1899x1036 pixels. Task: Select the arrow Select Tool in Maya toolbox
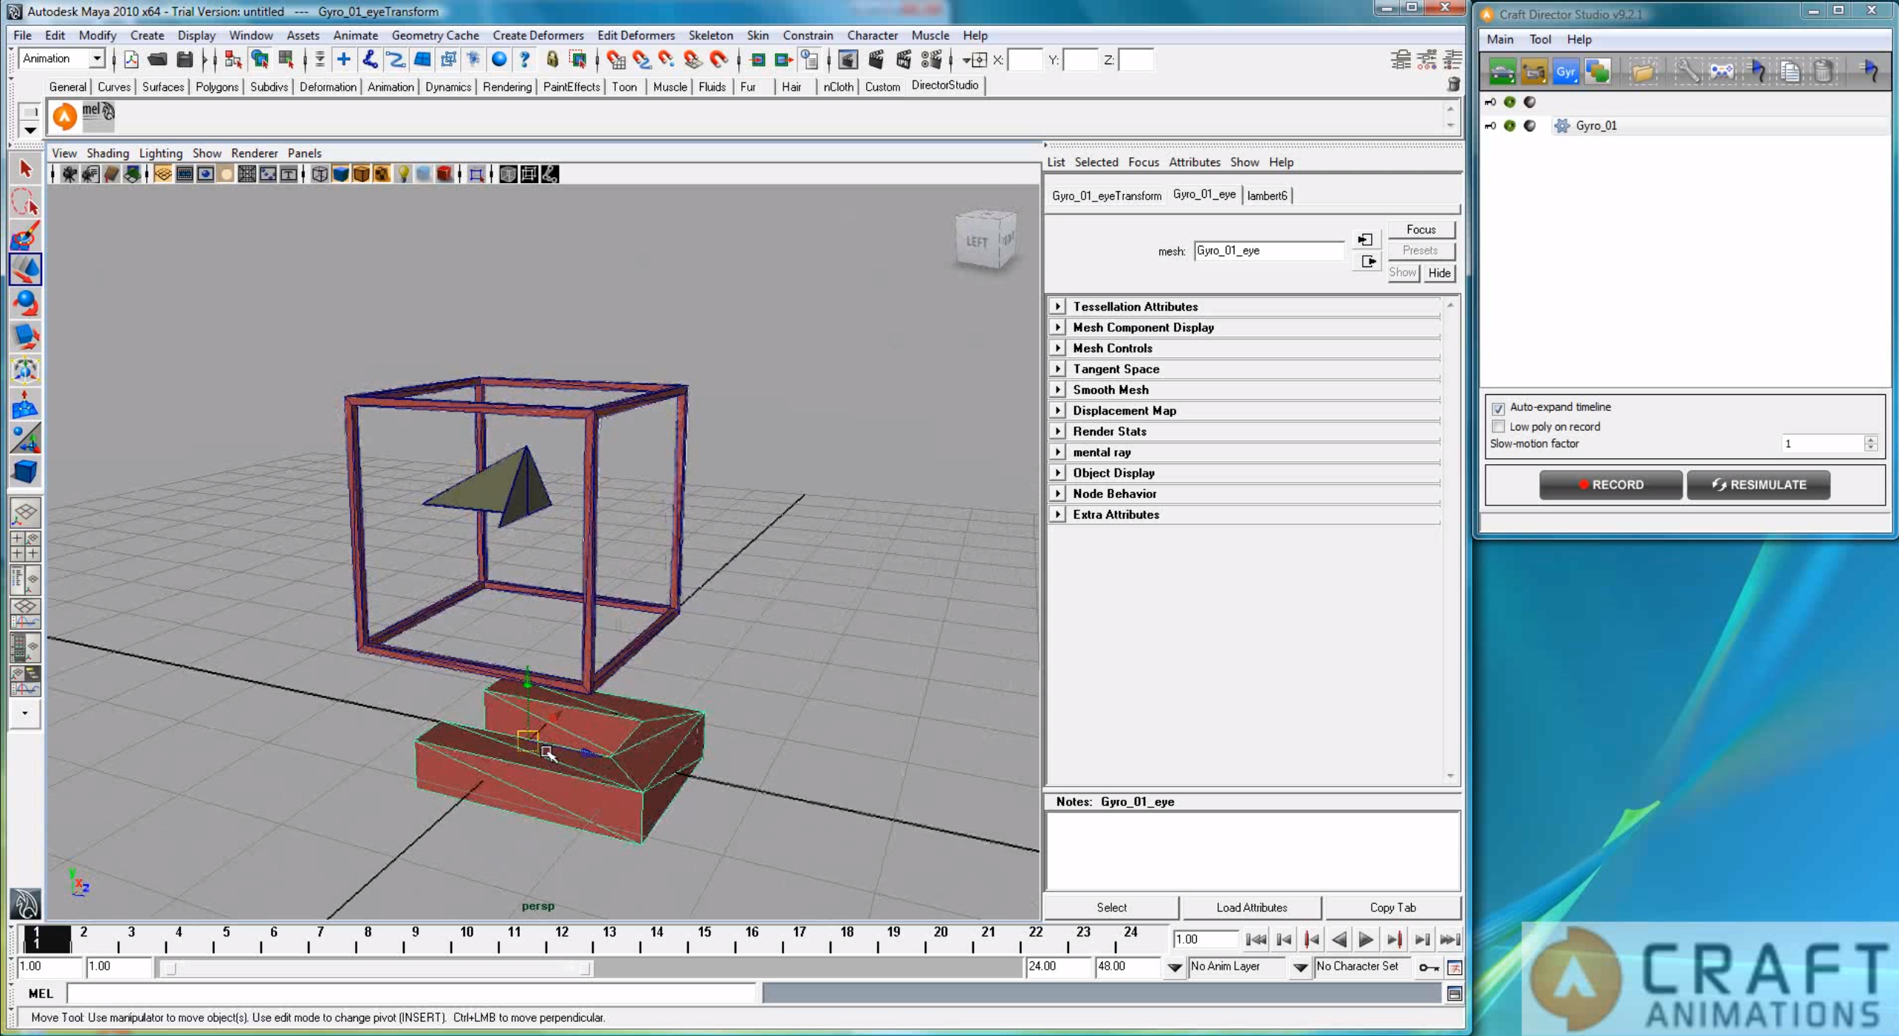coord(25,169)
